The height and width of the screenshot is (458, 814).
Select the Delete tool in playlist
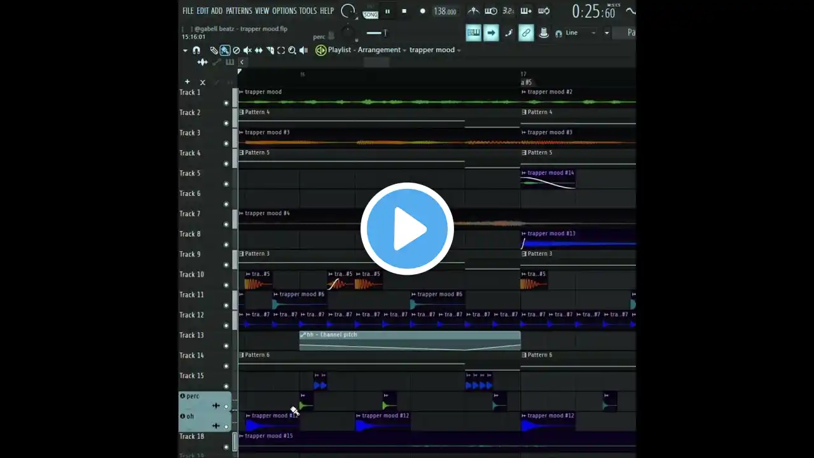[x=237, y=50]
